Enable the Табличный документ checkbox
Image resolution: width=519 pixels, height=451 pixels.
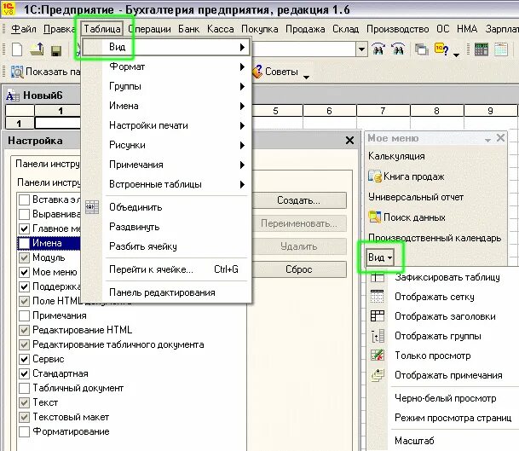tap(24, 388)
